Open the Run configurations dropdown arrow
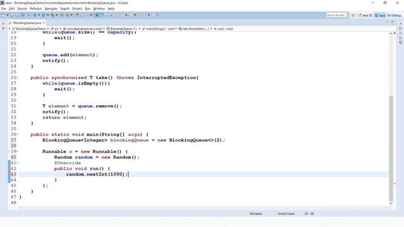 tap(48, 15)
